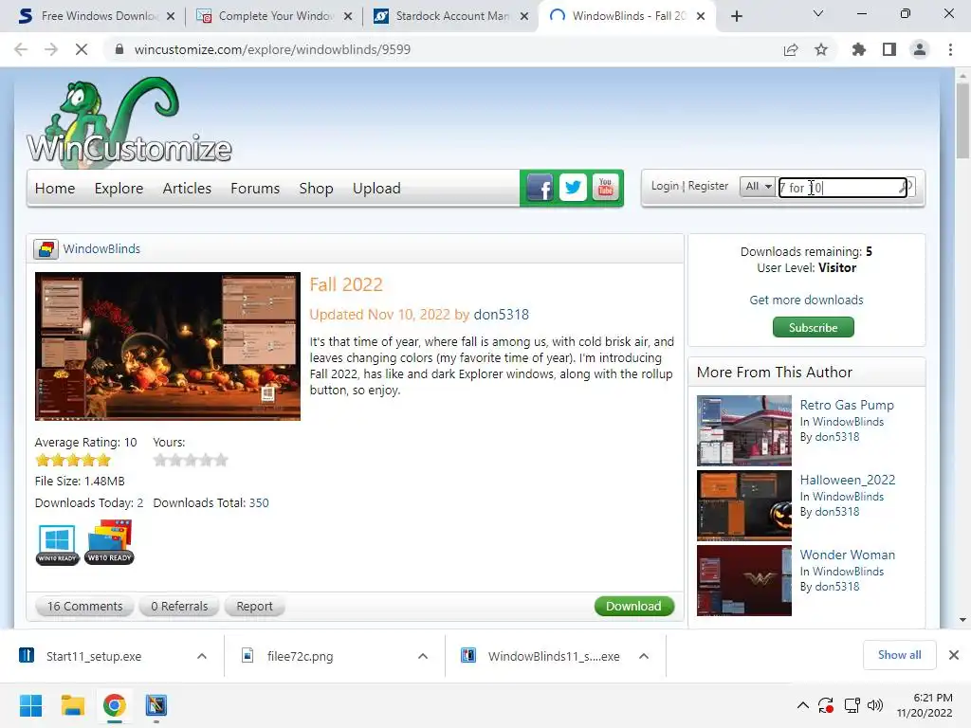Click the WindowBlinds category icon

[x=46, y=249]
